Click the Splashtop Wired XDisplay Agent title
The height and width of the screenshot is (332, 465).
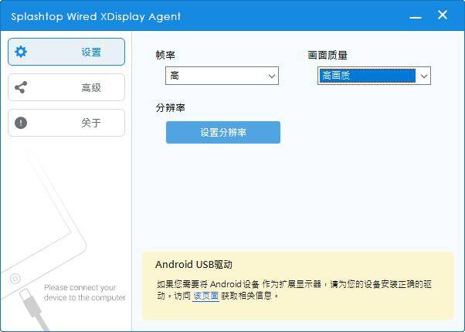[96, 17]
